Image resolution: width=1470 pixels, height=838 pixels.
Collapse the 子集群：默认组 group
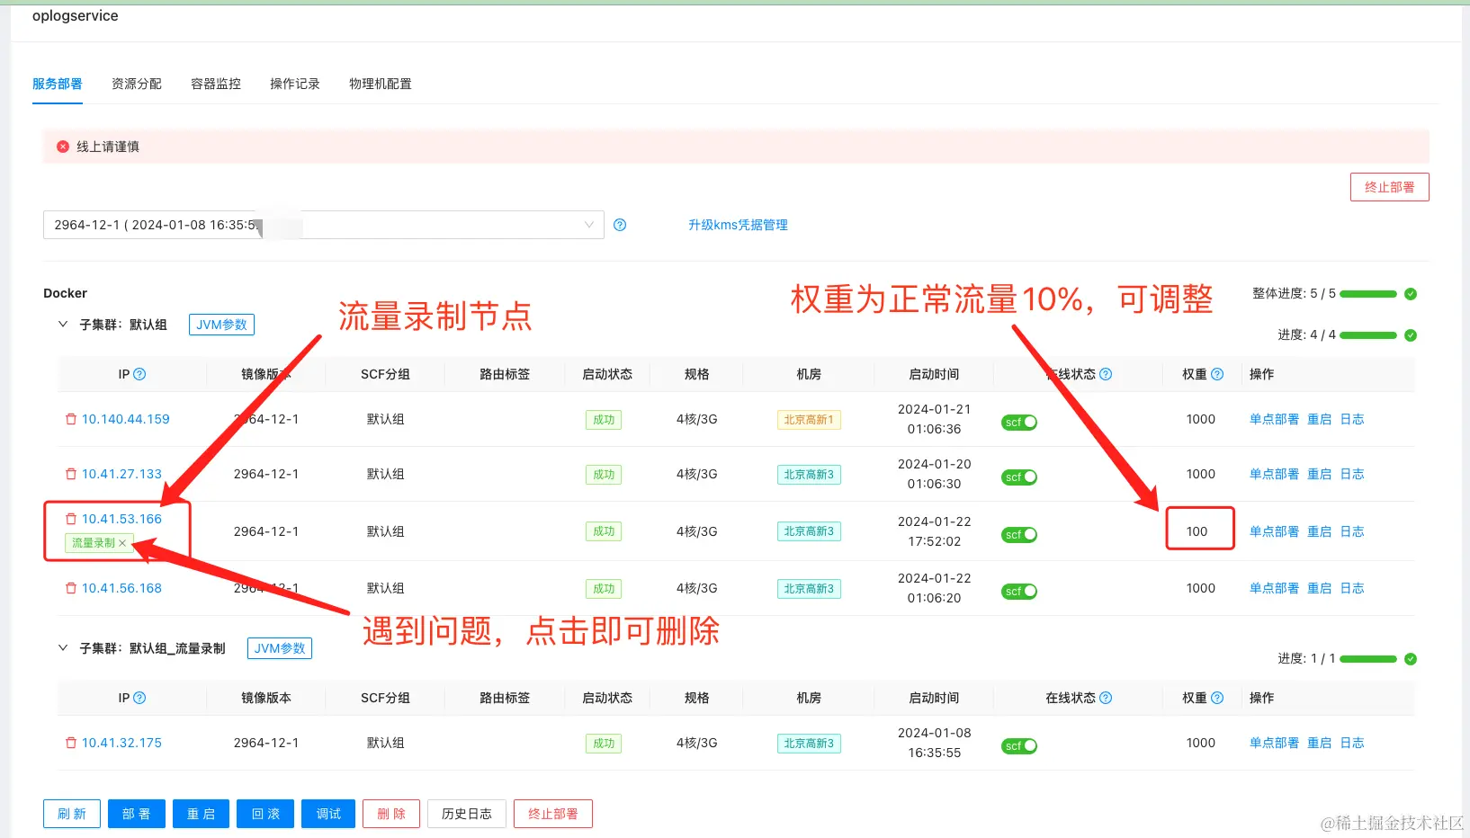[x=62, y=324]
